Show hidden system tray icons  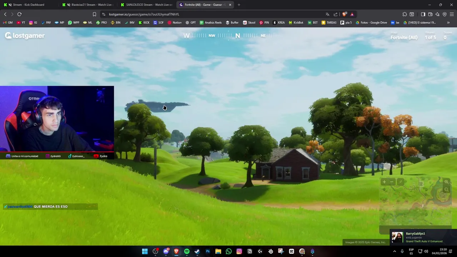(395, 251)
